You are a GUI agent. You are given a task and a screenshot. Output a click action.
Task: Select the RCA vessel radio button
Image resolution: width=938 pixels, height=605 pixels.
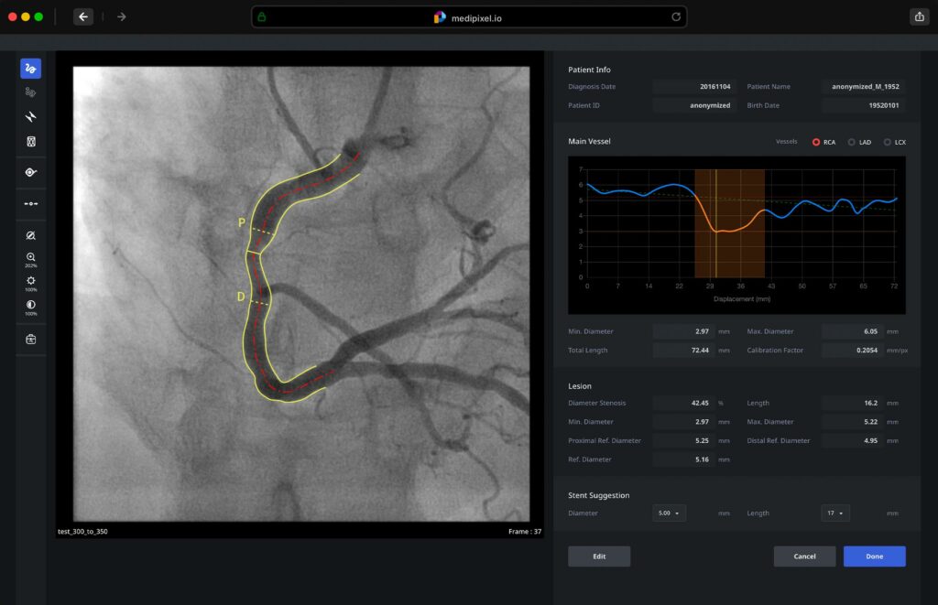point(816,142)
